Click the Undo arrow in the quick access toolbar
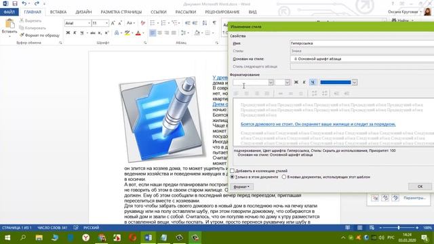The image size is (434, 244). pyautogui.click(x=24, y=3)
